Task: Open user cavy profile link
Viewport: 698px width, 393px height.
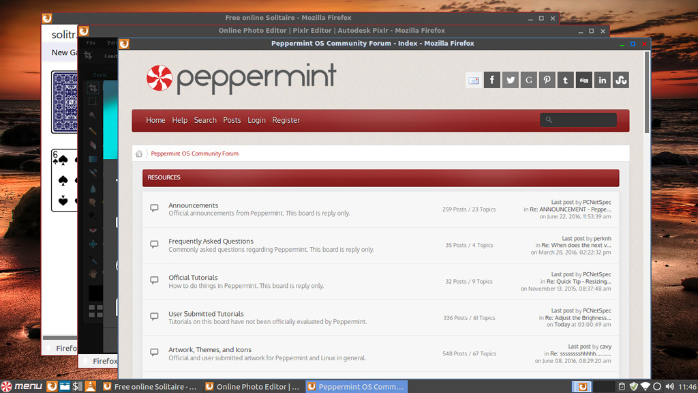Action: pos(605,347)
